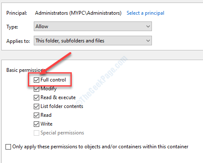Toggle List folder contents checkbox

[36, 107]
